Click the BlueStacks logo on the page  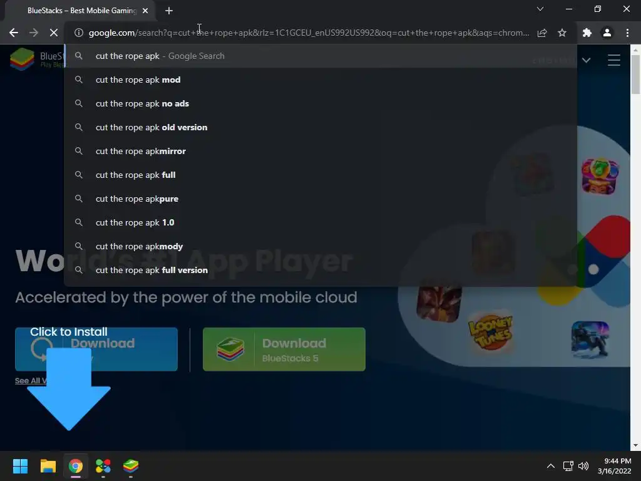pos(36,59)
